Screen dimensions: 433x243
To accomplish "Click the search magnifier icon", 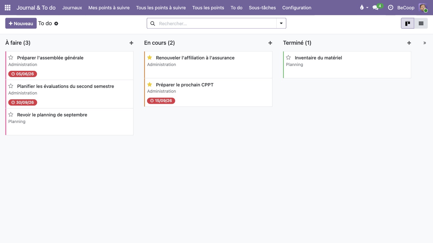I will tap(153, 23).
